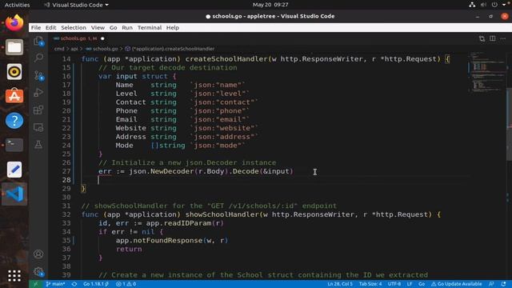This screenshot has width=512, height=288.
Task: Open Visual Studio Code app menu in top bar
Action: pyautogui.click(x=76, y=5)
